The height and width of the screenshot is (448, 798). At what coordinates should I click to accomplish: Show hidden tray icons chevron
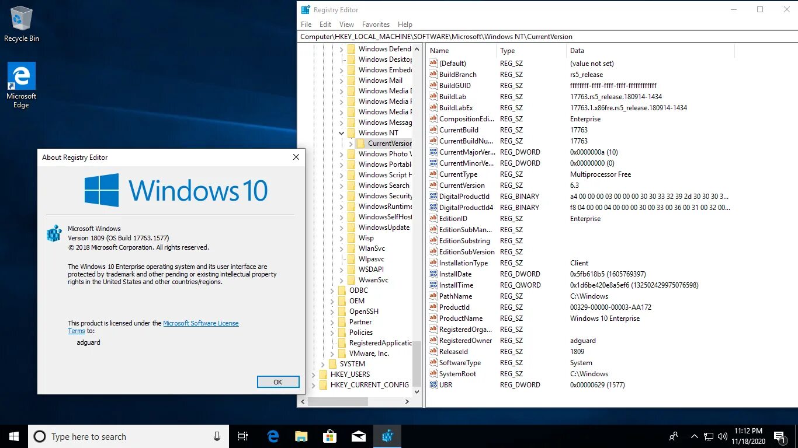(x=694, y=436)
